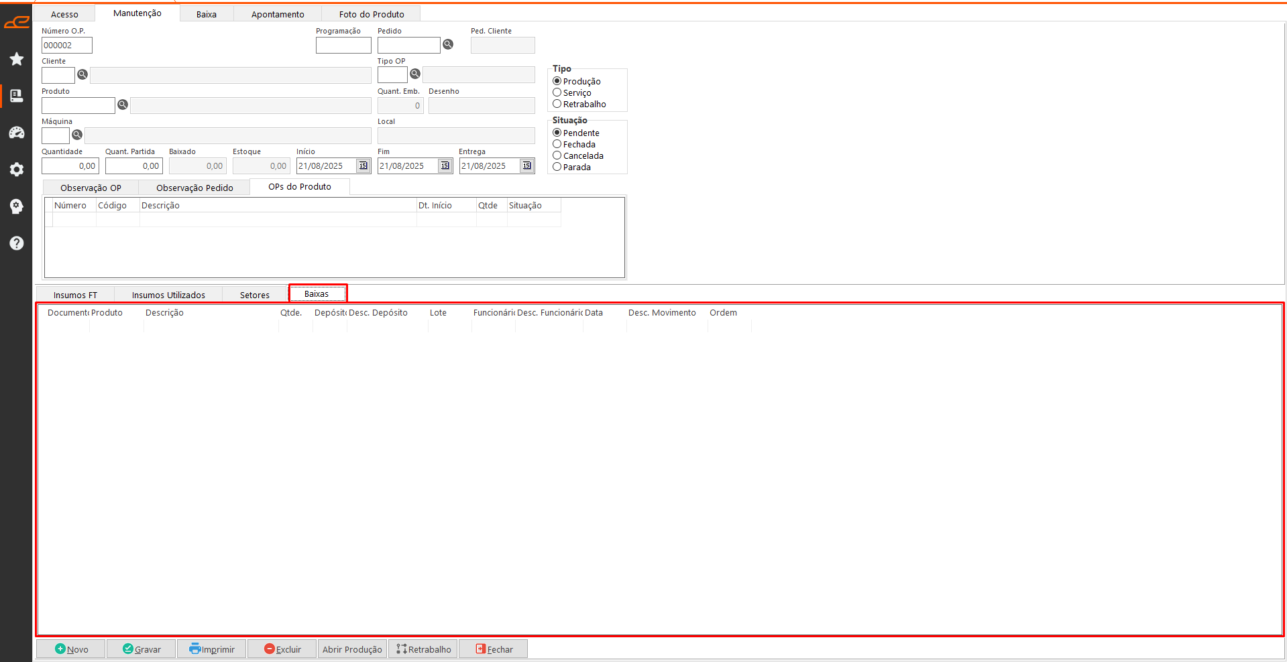
Task: Click the star favorites icon in sidebar
Action: point(17,59)
